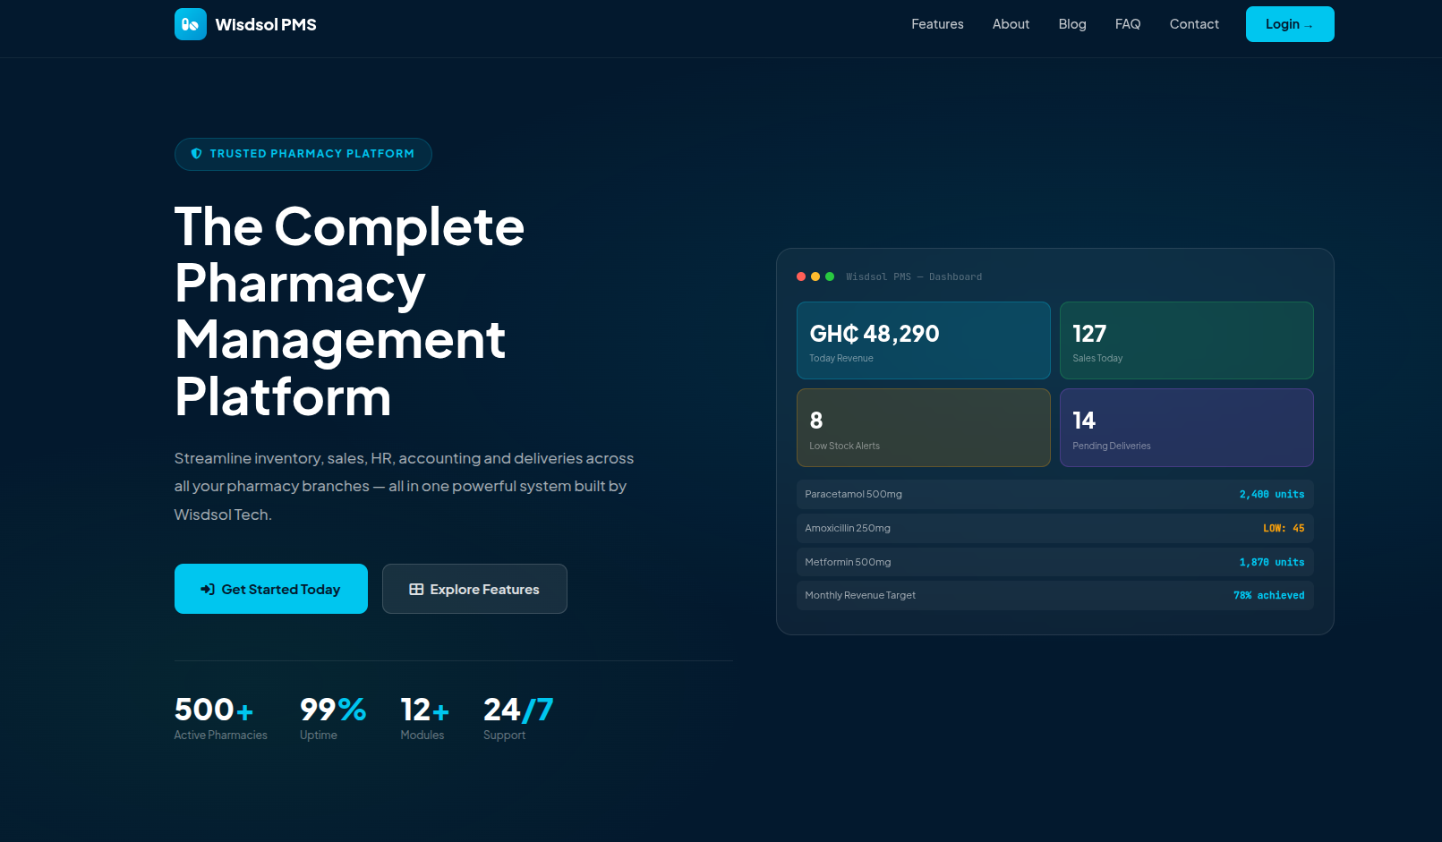Click the green dot in dashboard window
Viewport: 1442px width, 842px height.
click(830, 276)
